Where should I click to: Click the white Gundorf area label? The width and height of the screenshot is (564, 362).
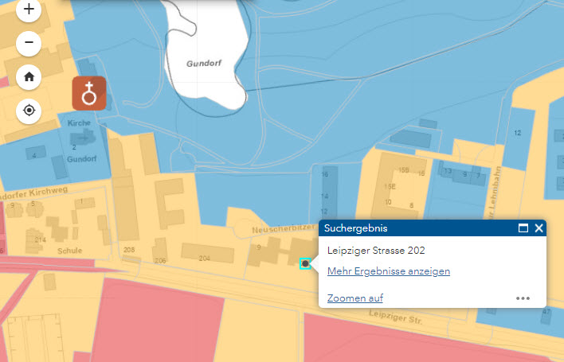tap(202, 63)
